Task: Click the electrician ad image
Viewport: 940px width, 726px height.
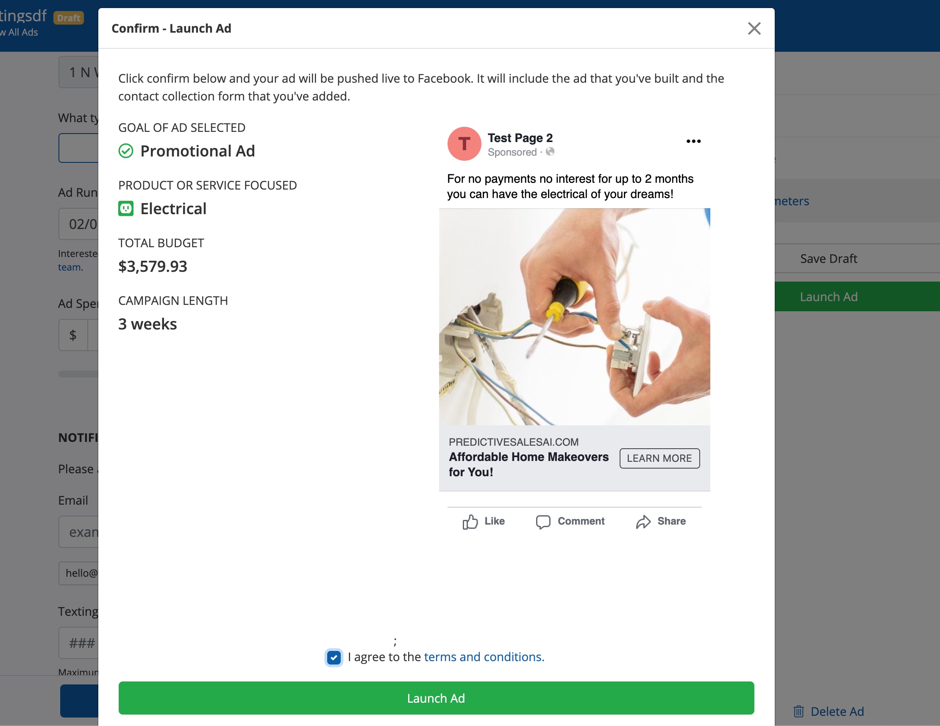Action: [x=574, y=317]
